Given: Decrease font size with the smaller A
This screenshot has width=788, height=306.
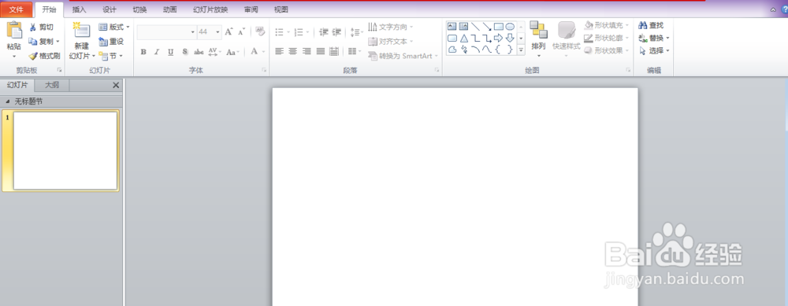Looking at the screenshot, I should pos(242,32).
